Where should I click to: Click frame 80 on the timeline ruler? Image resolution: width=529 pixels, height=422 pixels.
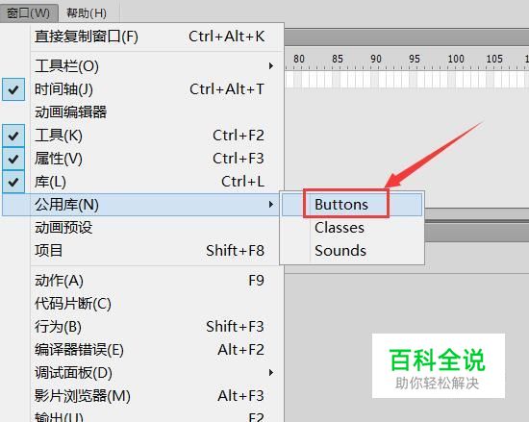point(299,59)
